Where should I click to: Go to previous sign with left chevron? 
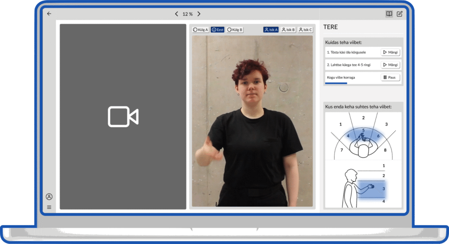pos(177,14)
